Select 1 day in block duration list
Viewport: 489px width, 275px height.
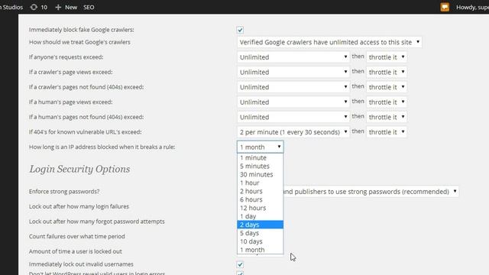(260, 216)
